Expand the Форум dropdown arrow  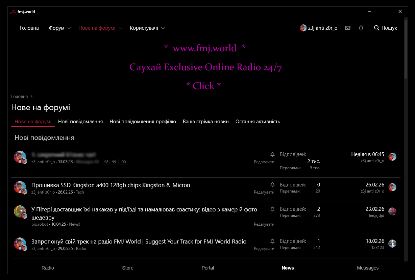(x=69, y=28)
